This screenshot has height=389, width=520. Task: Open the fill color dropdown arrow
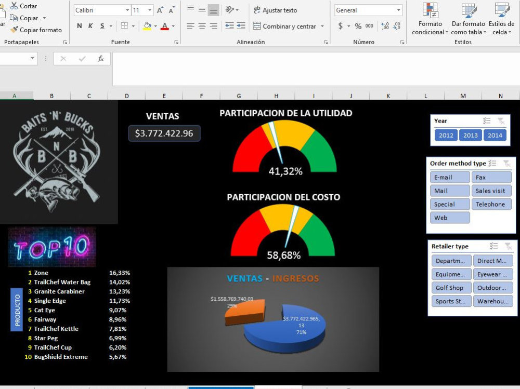click(155, 26)
